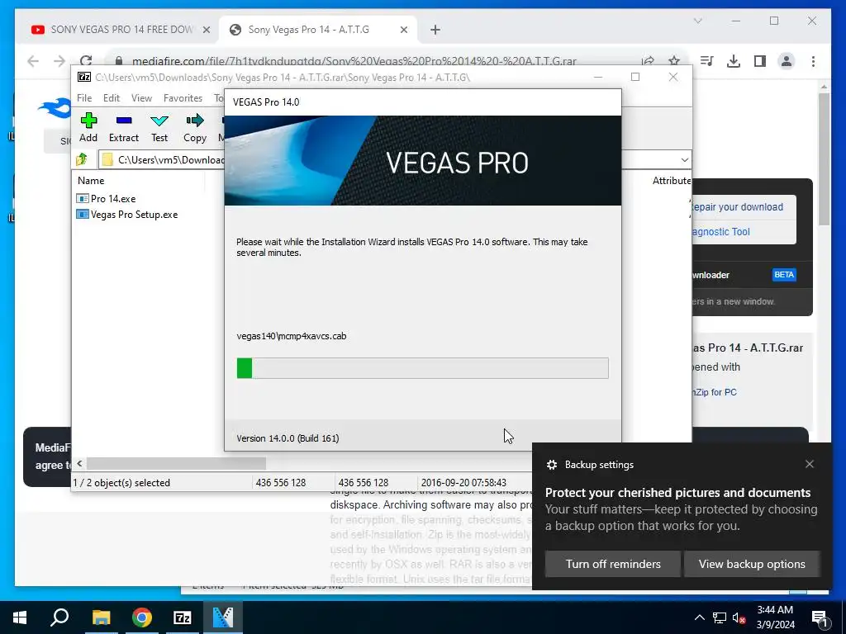Open File Explorer from taskbar
Viewport: 846px width, 634px height.
(101, 617)
